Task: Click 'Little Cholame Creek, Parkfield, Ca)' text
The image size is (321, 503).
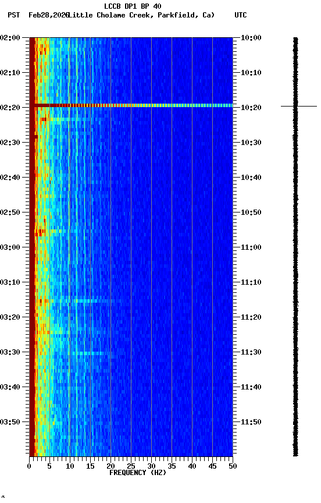Action: click(141, 15)
